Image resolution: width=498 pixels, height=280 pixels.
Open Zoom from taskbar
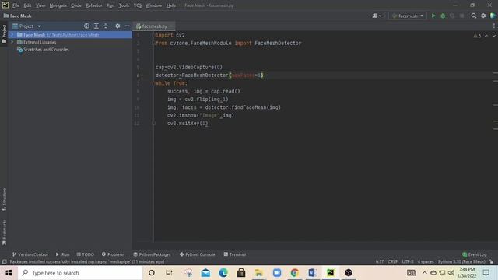(x=277, y=273)
